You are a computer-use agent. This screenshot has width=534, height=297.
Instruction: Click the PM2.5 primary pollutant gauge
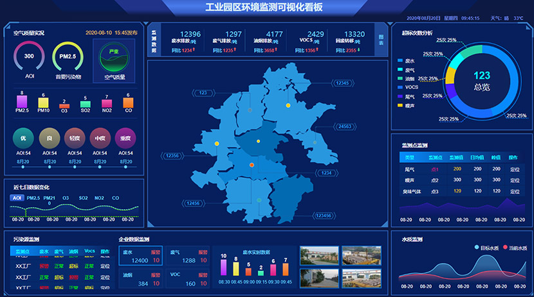coord(68,56)
